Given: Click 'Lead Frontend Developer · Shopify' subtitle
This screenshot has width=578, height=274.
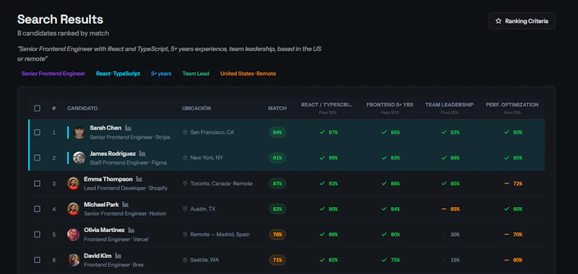Looking at the screenshot, I should [126, 188].
